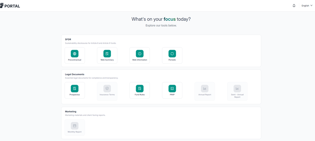Open the Periodic refresh icon
The image size is (315, 141).
(x=172, y=54)
